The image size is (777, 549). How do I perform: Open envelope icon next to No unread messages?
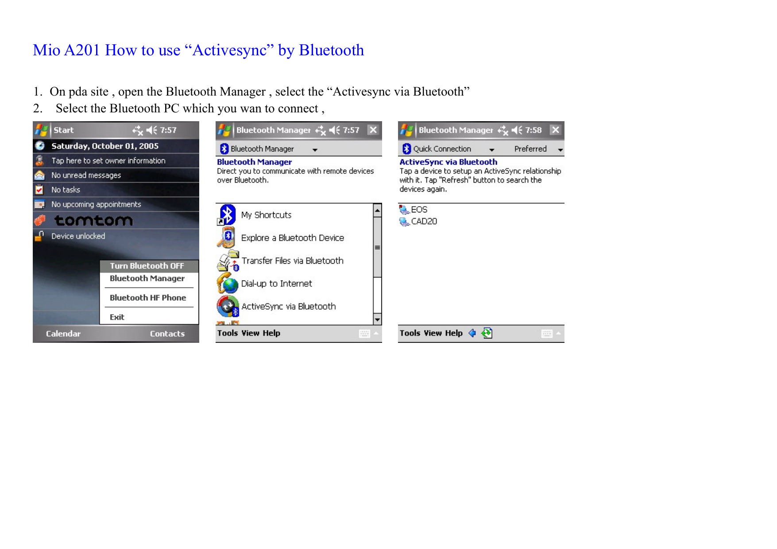tap(40, 175)
